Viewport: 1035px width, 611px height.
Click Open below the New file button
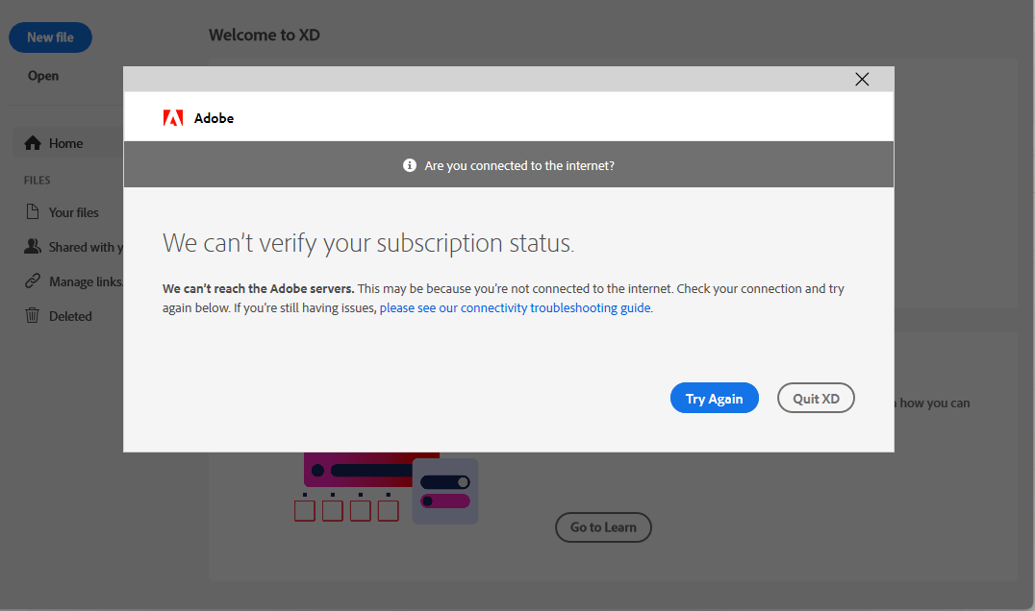pos(42,75)
